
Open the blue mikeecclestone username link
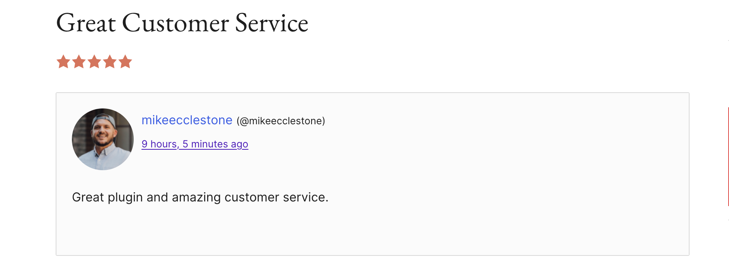[187, 120]
